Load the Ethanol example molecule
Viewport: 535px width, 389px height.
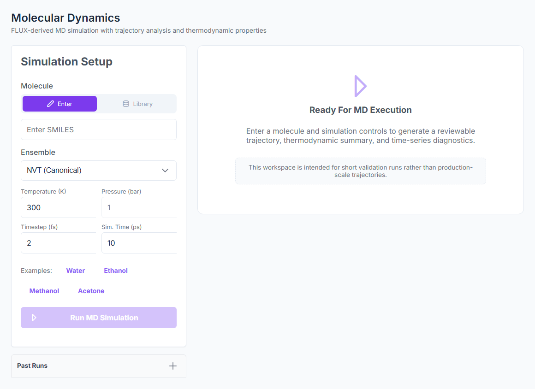point(116,271)
